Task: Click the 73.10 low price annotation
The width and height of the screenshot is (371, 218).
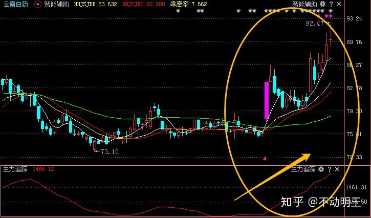Action: pos(107,151)
